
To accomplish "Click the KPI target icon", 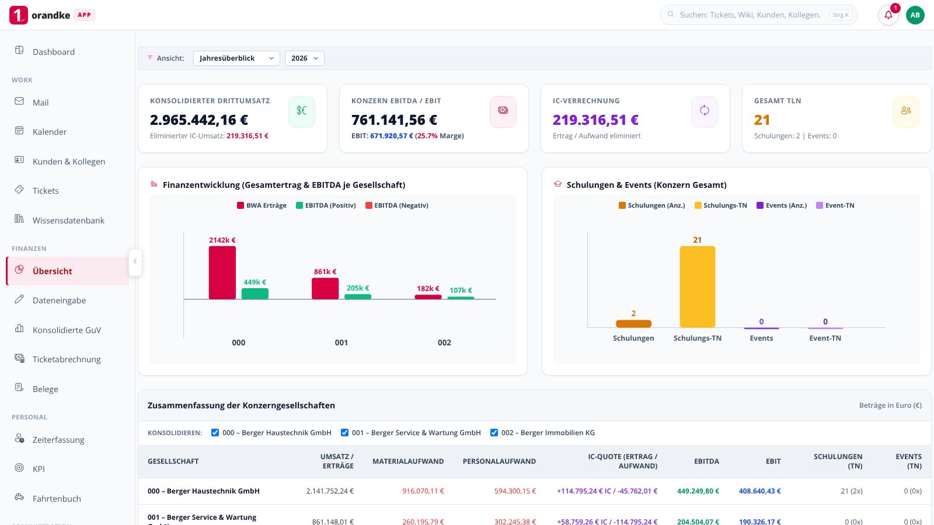I will pyautogui.click(x=19, y=468).
